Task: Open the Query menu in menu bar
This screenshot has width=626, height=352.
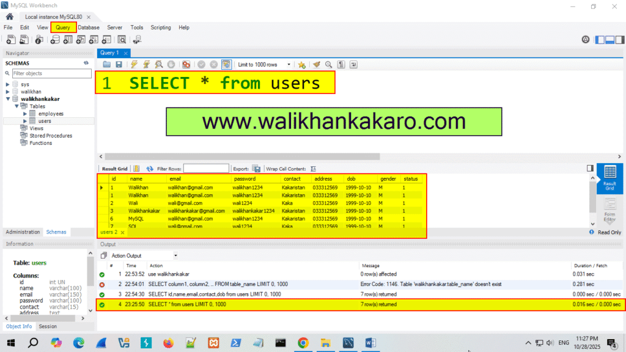Action: coord(63,28)
